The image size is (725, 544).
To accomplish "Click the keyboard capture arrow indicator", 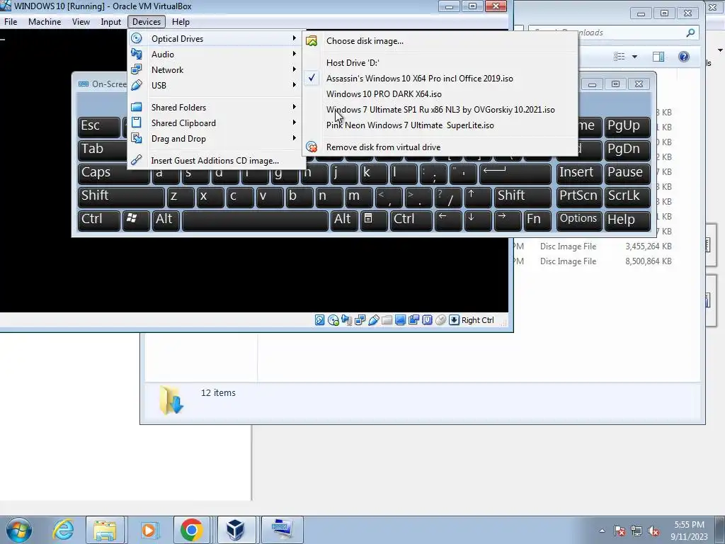I will [454, 320].
